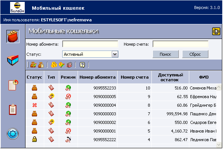Click type icon for subscriber 9090000002

click(x=51, y=122)
